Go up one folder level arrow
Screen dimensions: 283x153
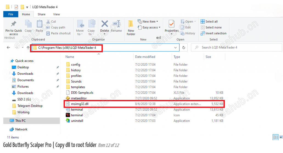coord(28,48)
